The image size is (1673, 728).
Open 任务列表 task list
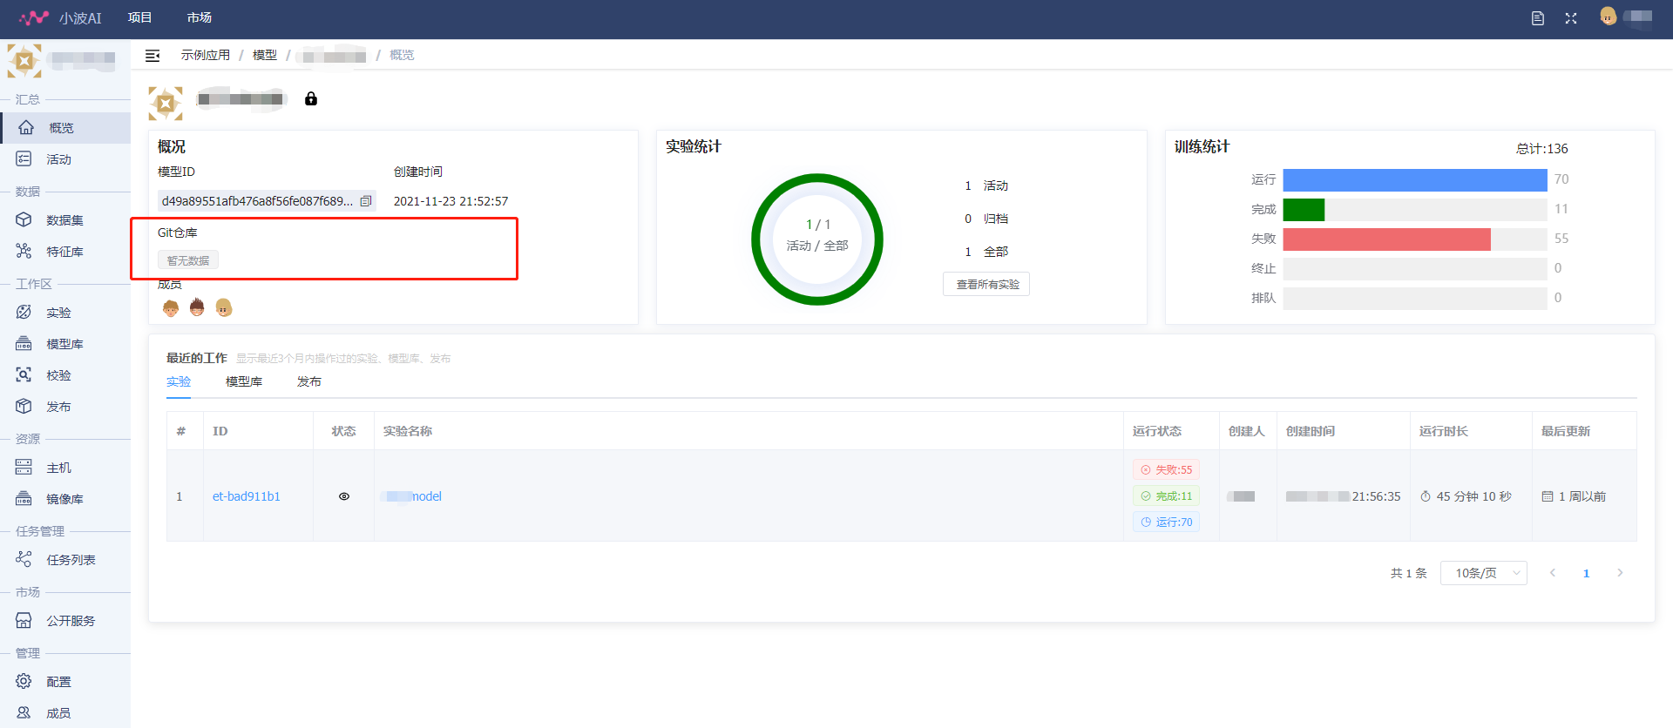coord(65,560)
